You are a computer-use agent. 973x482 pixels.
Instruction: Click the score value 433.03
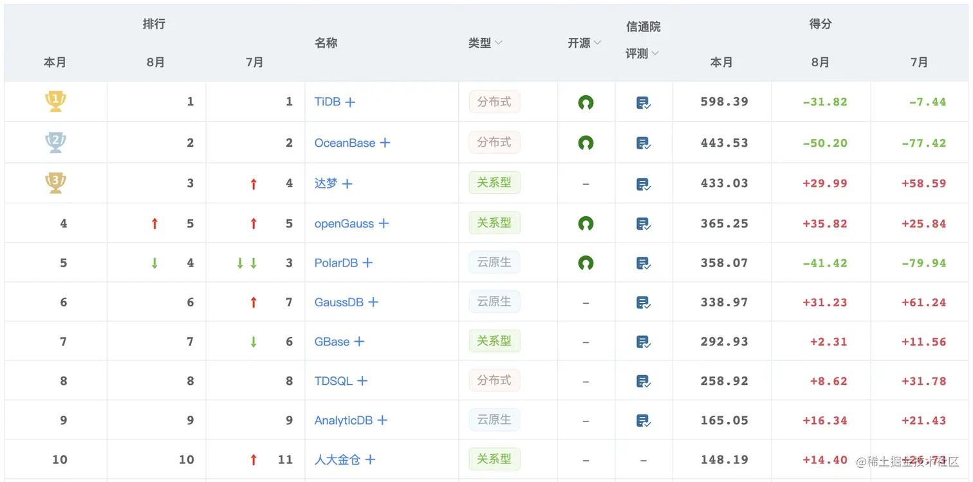pyautogui.click(x=725, y=183)
